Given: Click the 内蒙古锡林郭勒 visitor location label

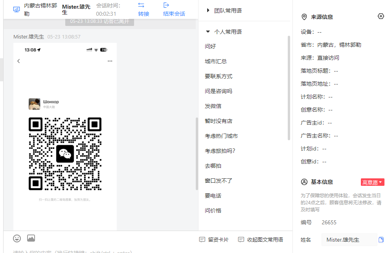Looking at the screenshot, I should (x=40, y=9).
